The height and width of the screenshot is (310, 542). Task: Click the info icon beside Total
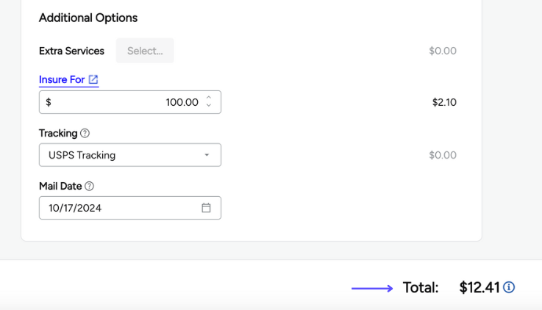pyautogui.click(x=509, y=287)
